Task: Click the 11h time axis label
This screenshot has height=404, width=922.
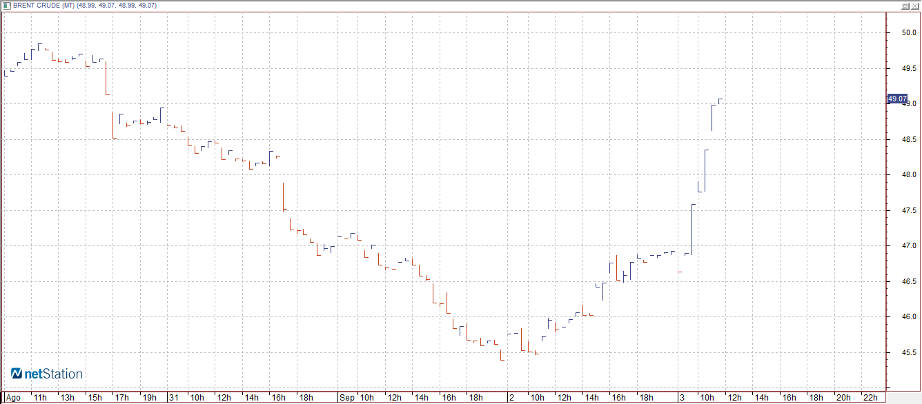Action: (x=40, y=398)
